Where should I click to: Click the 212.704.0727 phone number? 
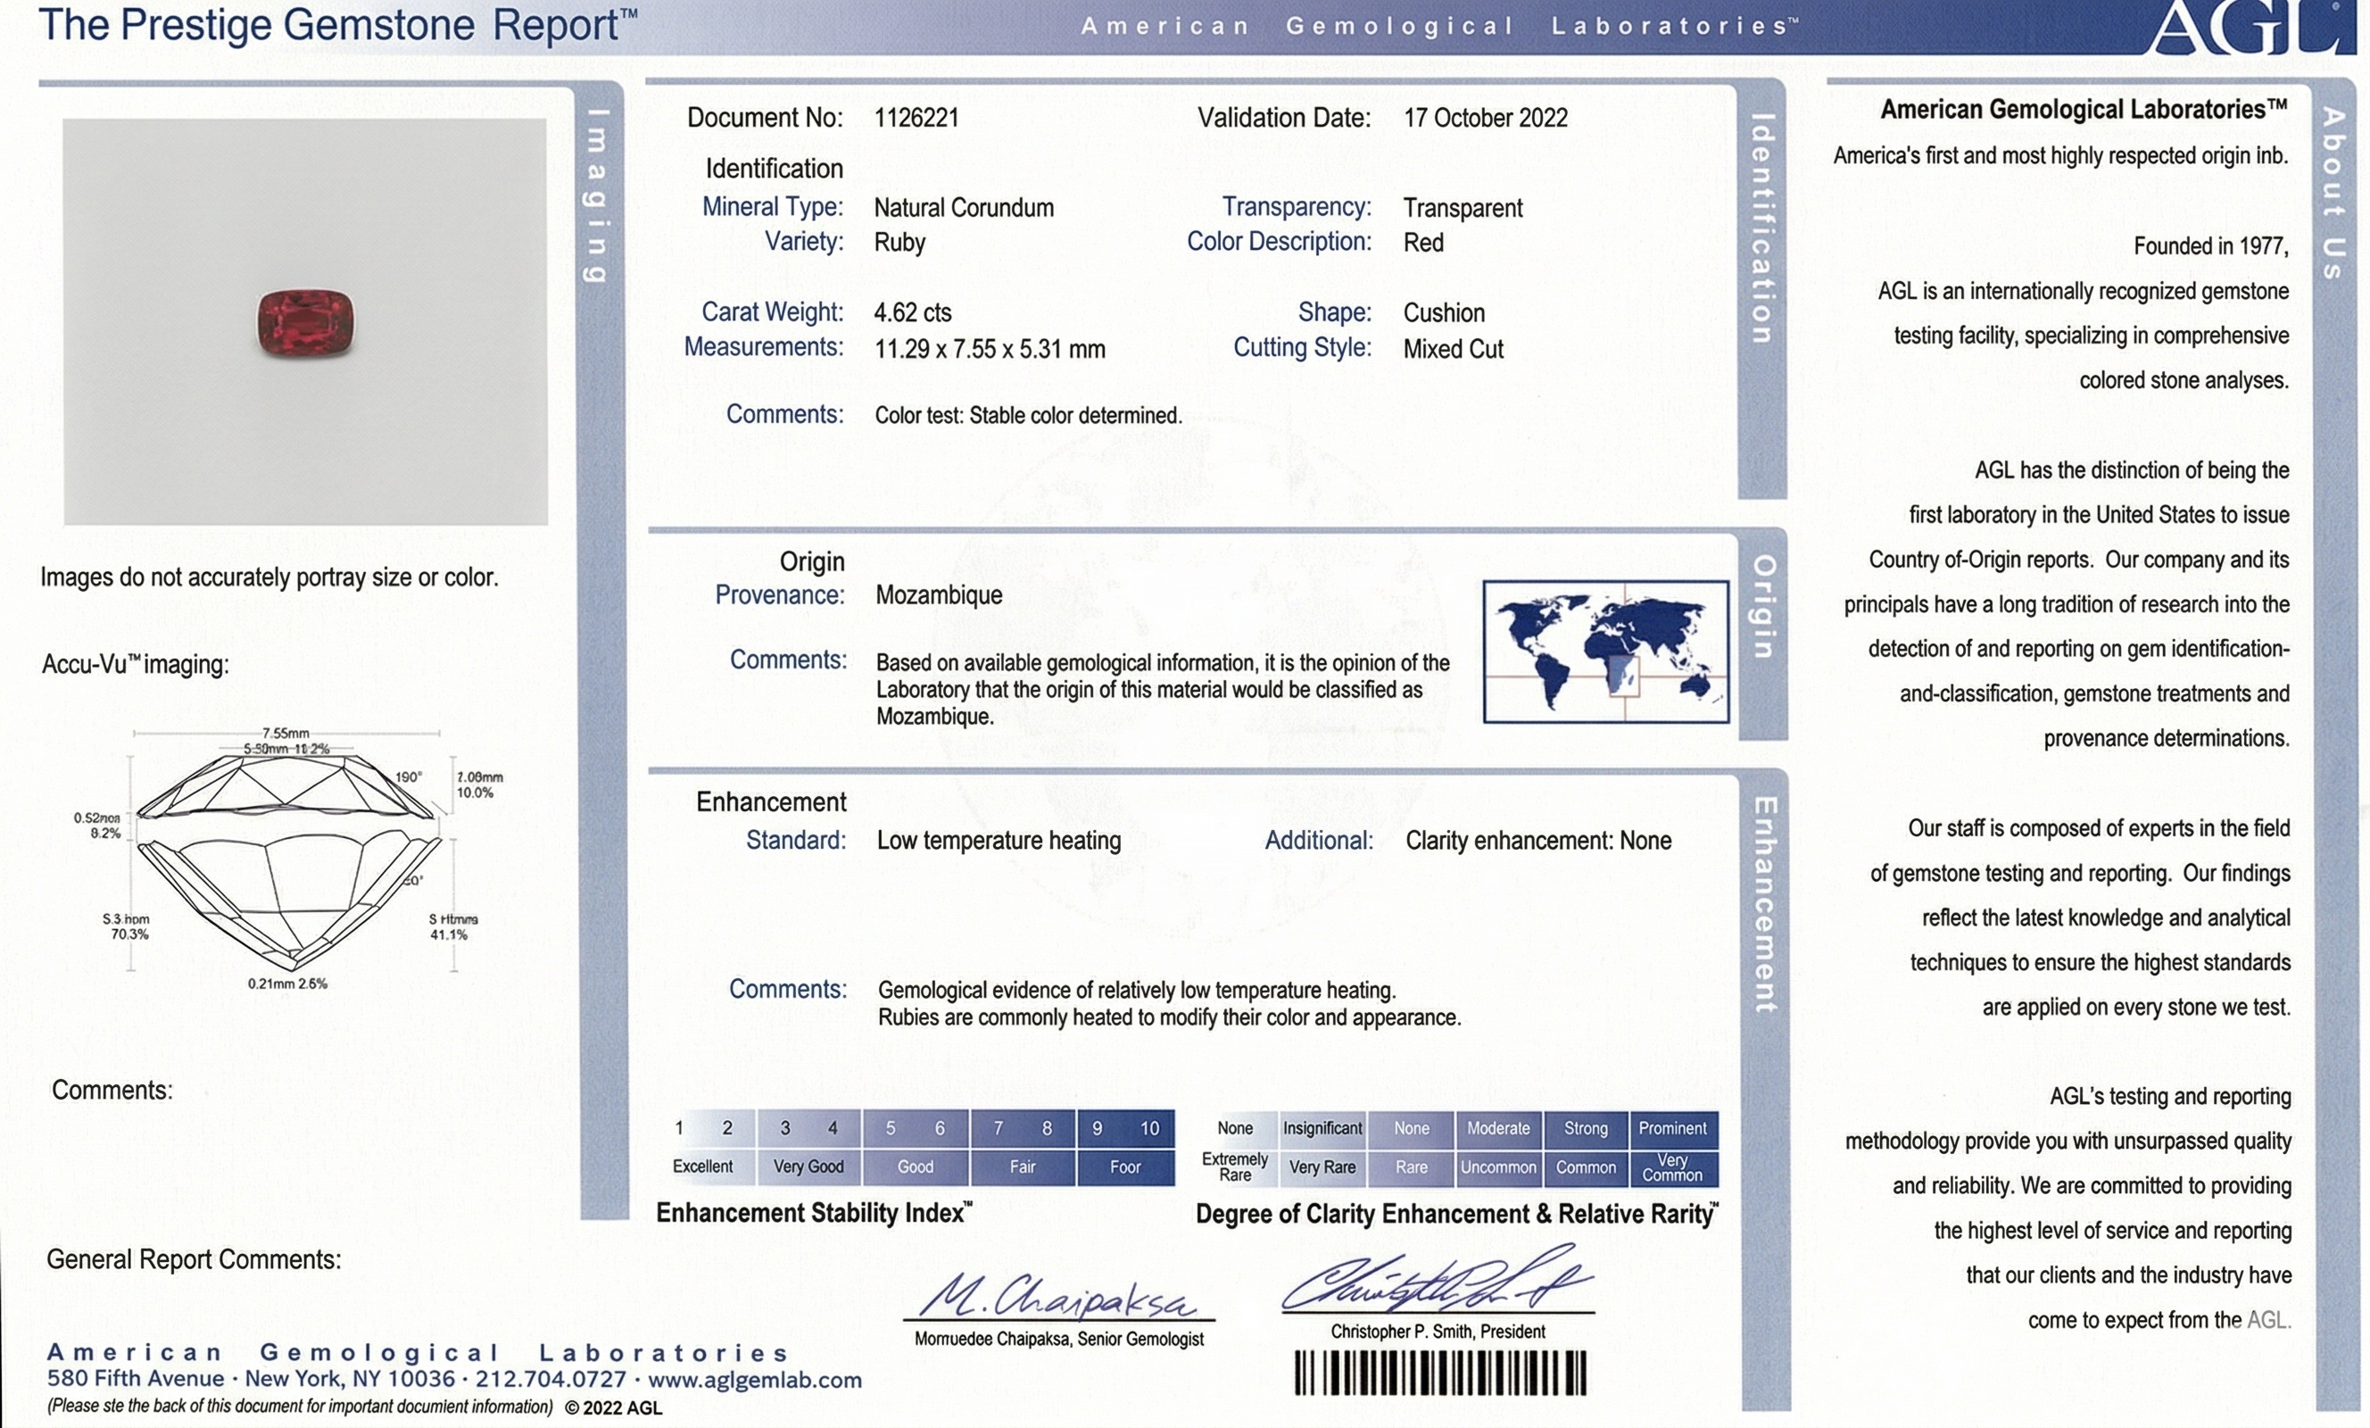tap(551, 1379)
